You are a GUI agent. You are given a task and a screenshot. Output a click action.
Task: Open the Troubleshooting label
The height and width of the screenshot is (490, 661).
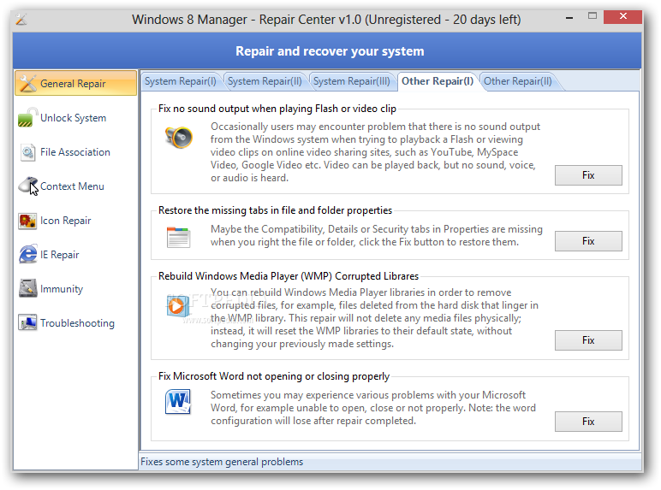point(77,323)
